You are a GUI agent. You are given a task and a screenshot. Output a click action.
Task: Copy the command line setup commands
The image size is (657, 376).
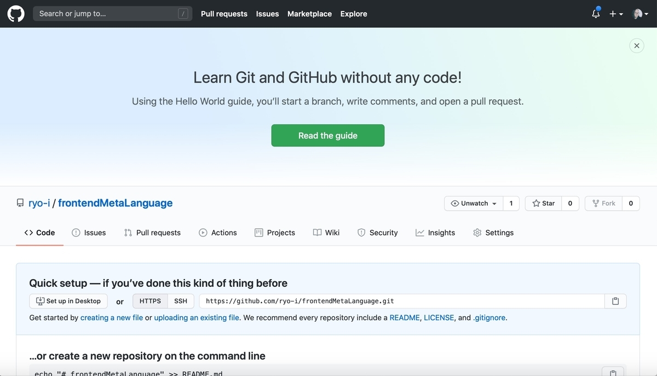613,372
